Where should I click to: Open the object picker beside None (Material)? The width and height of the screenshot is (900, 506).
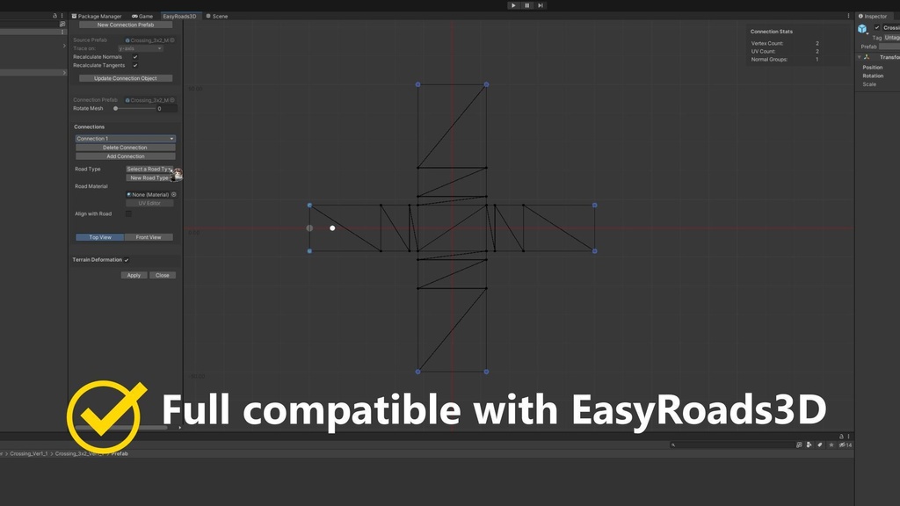(x=173, y=193)
